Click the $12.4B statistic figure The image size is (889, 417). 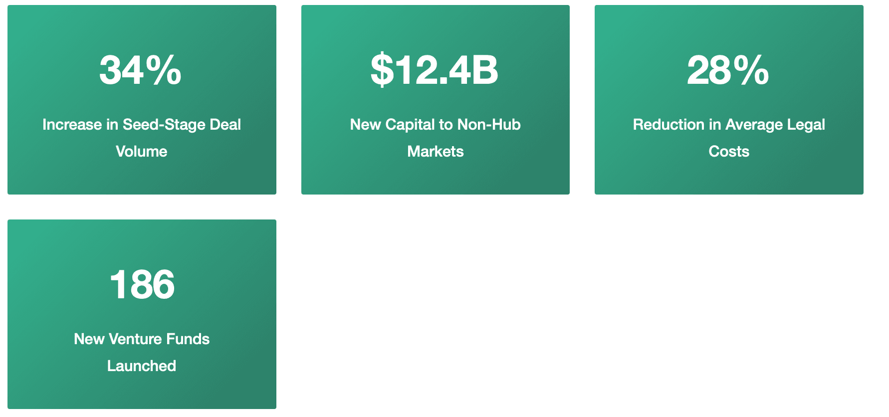[x=435, y=70]
